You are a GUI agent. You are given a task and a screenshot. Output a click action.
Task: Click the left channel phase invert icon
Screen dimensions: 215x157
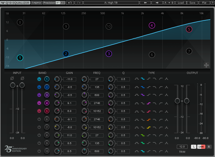12,78
